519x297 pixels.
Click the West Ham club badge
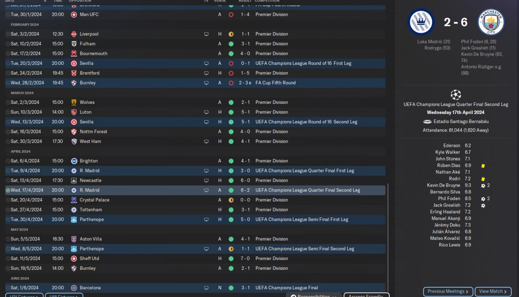[x=74, y=141]
